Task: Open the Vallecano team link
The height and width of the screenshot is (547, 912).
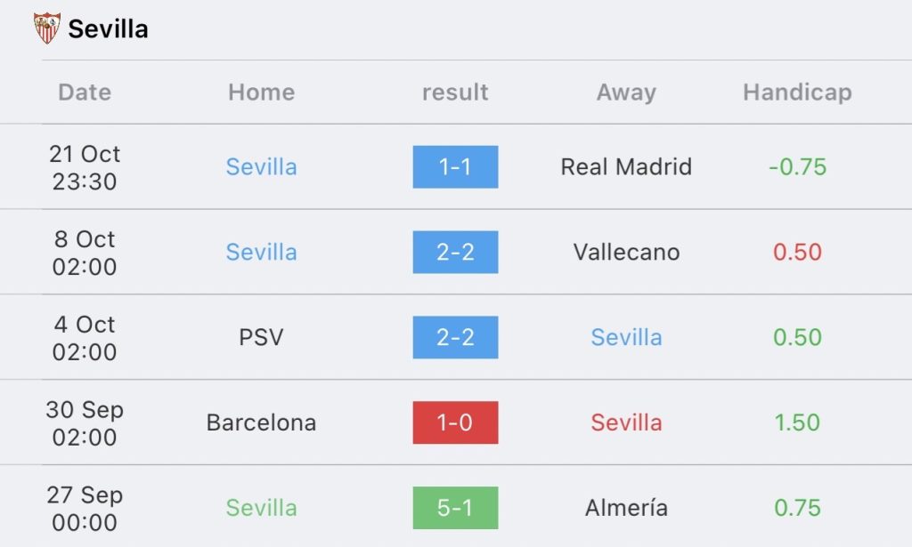Action: [x=626, y=252]
